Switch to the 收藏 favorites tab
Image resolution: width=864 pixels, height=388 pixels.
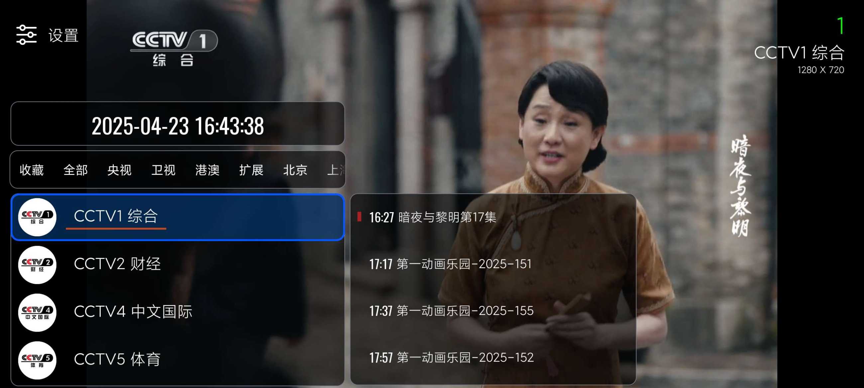point(32,170)
